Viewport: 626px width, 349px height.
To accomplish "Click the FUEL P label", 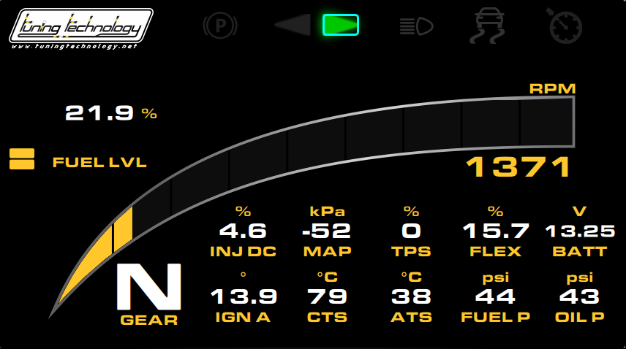I will (495, 317).
